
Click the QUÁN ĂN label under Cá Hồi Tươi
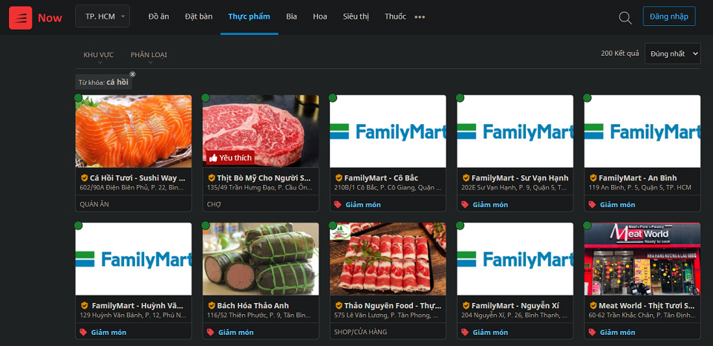pos(94,205)
